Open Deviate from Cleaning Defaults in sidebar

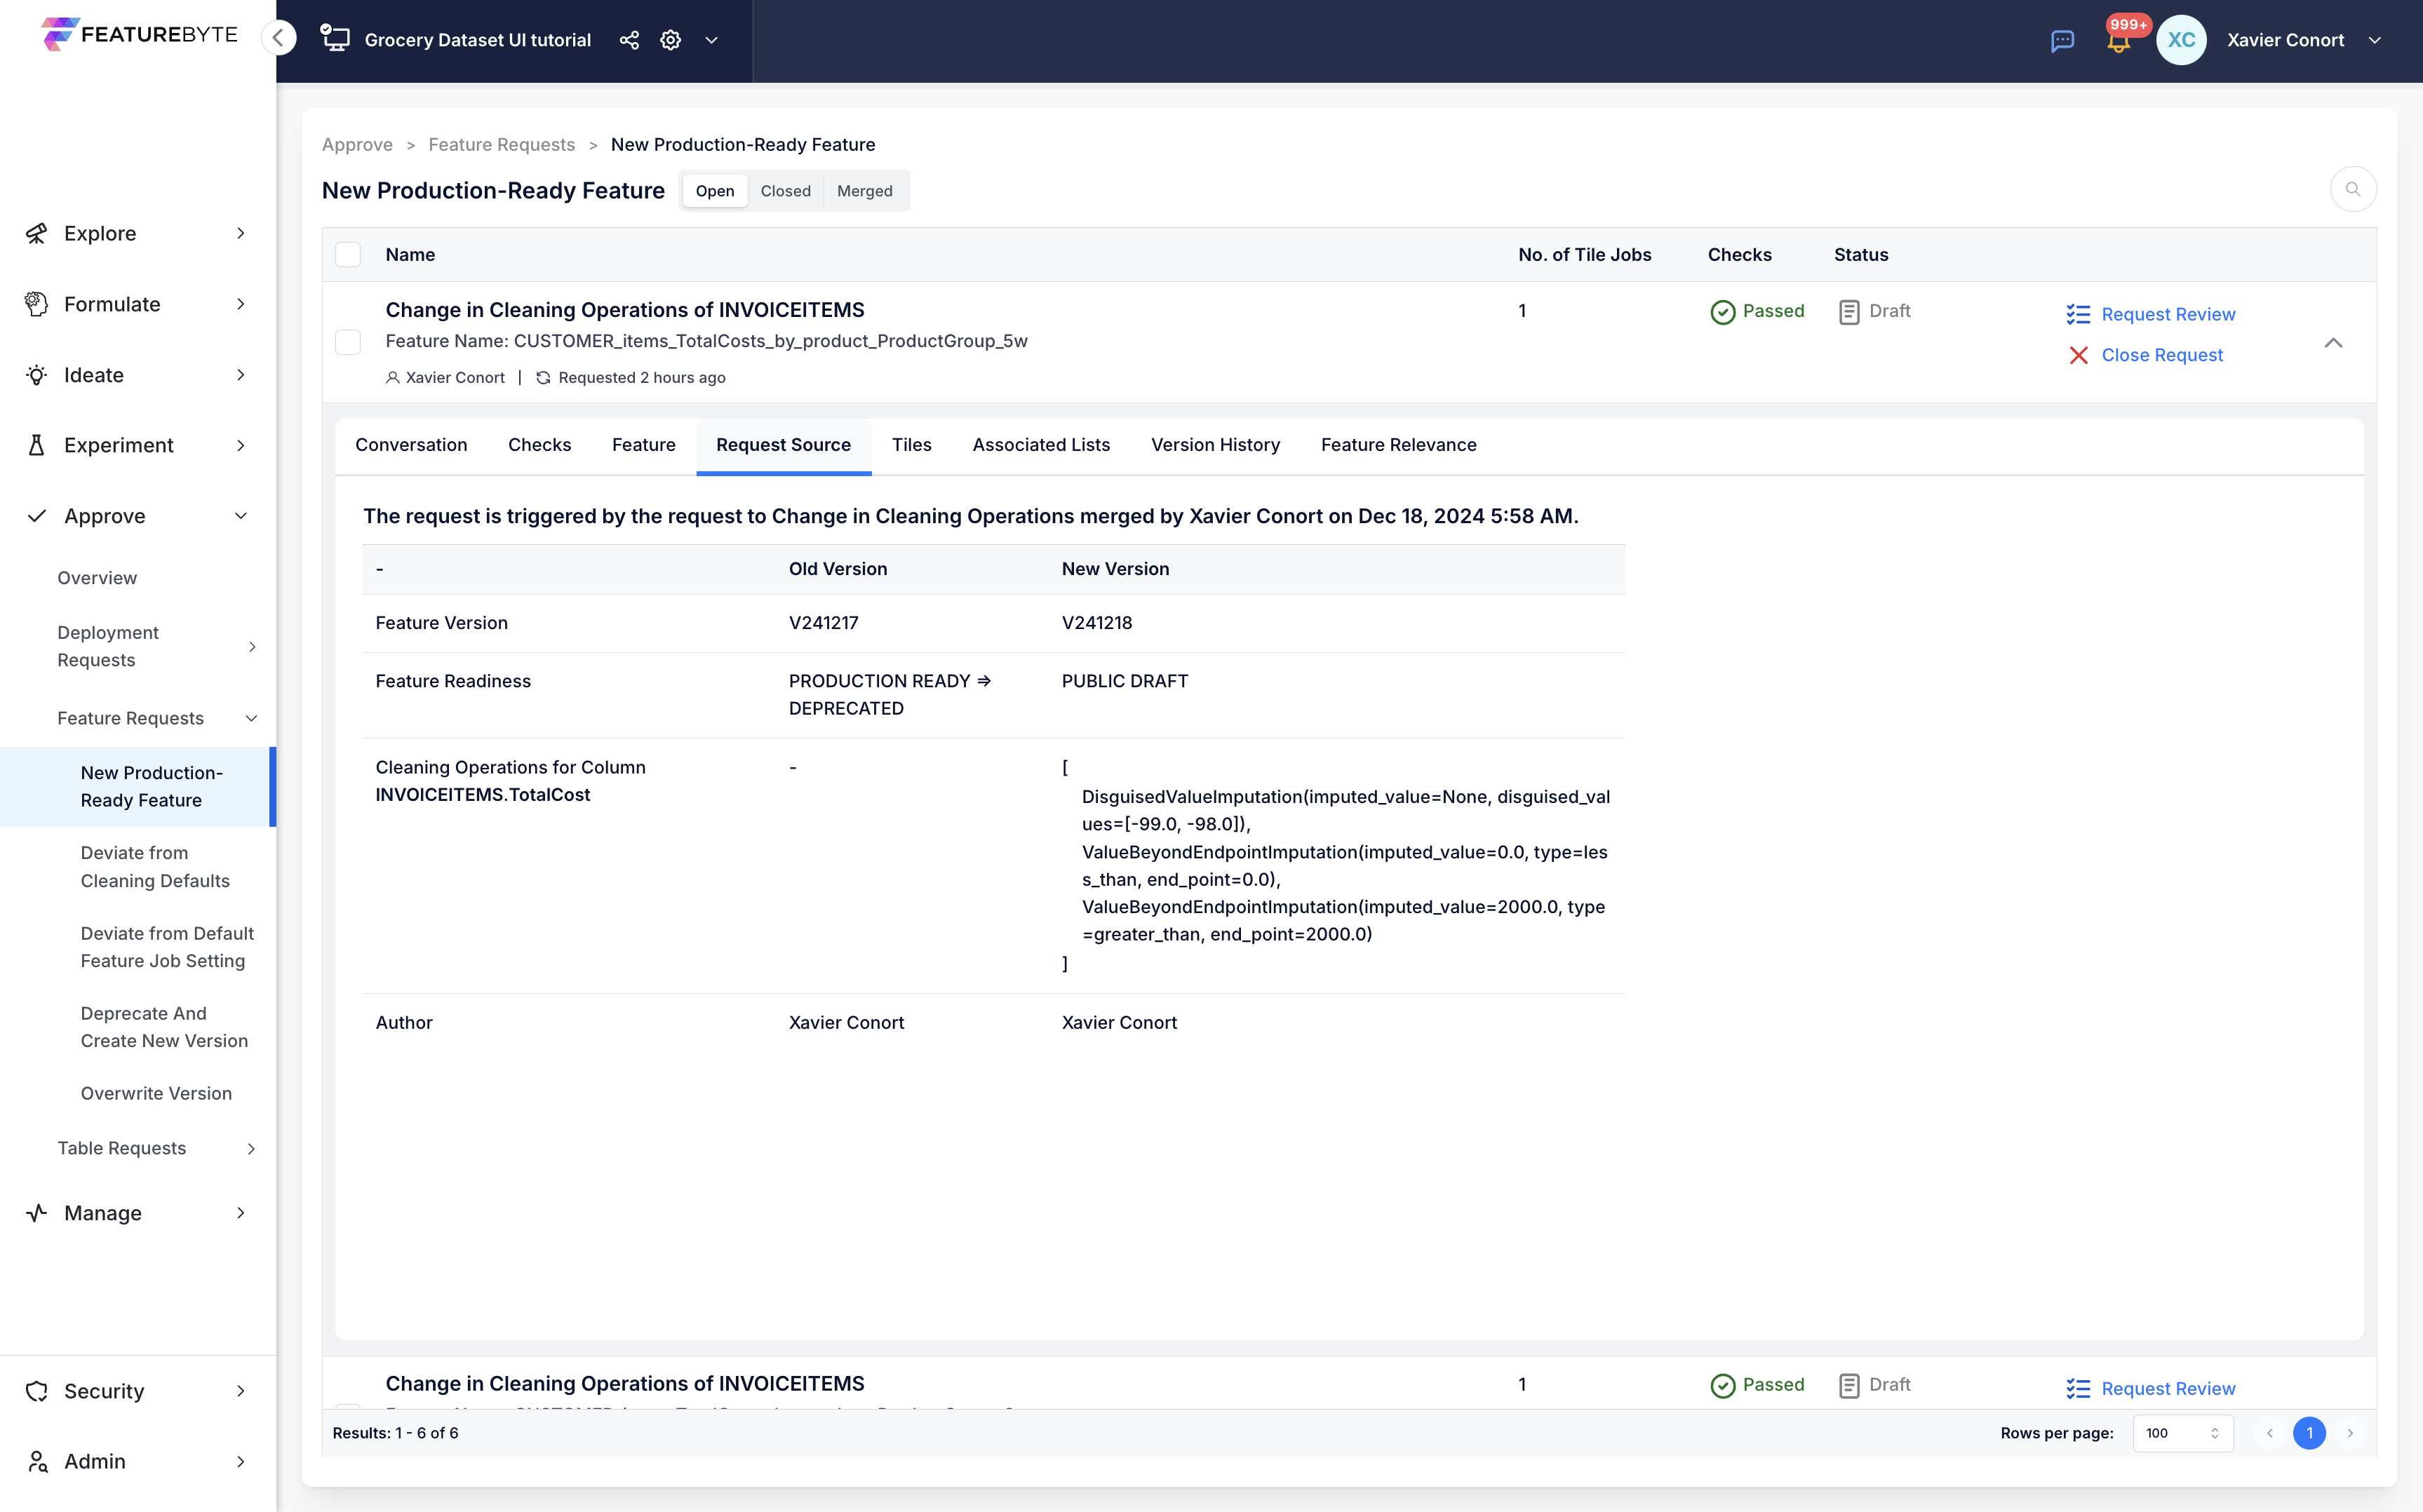155,867
